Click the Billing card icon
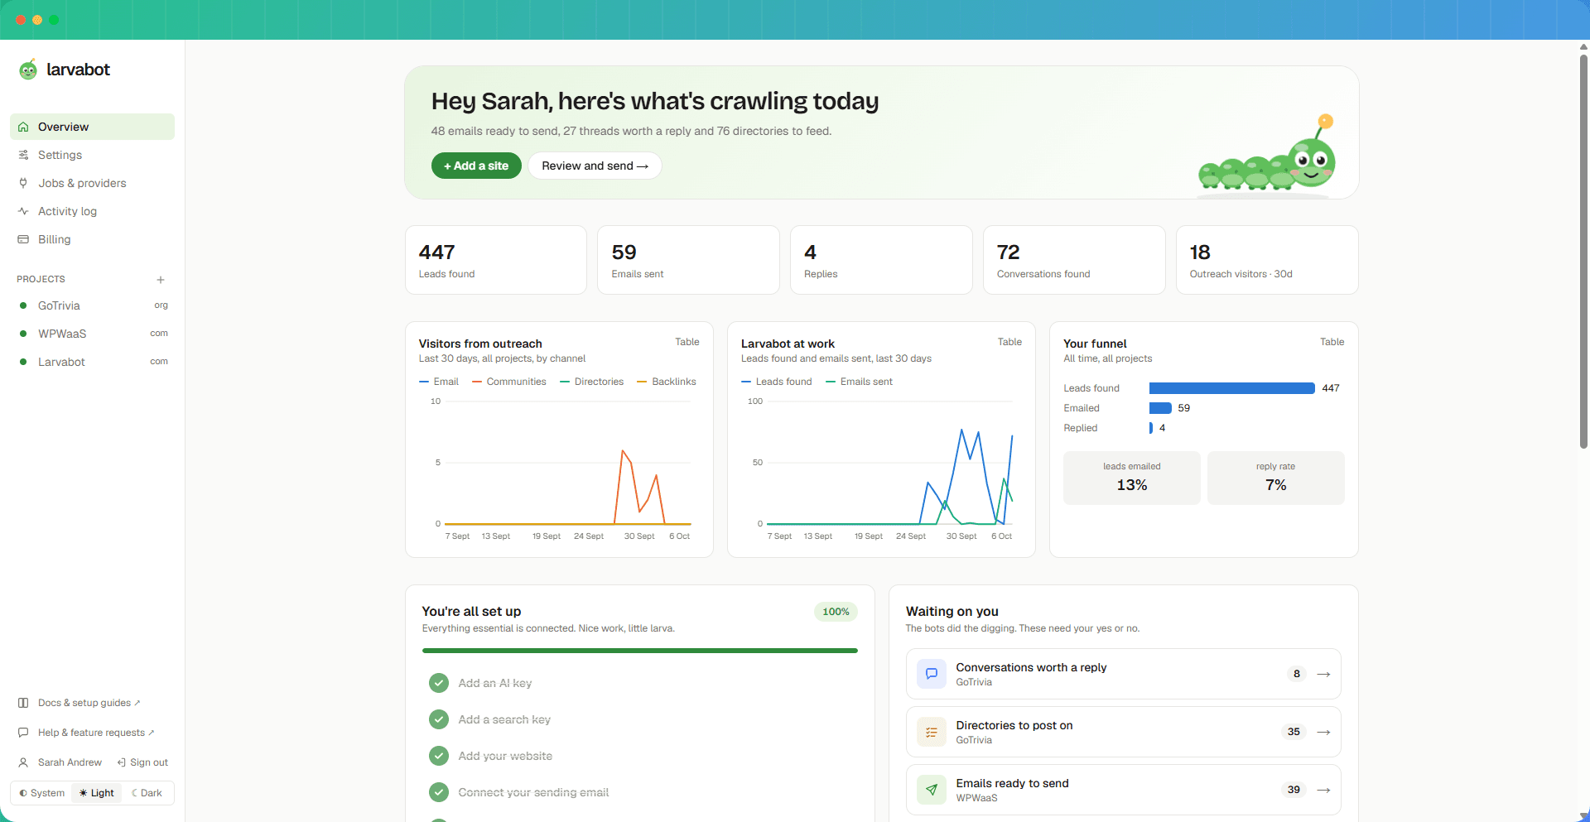1590x822 pixels. point(23,239)
